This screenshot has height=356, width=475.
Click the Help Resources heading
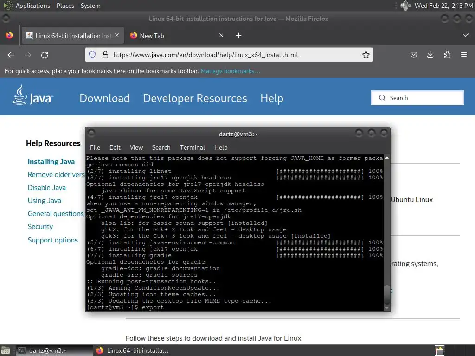pyautogui.click(x=53, y=143)
